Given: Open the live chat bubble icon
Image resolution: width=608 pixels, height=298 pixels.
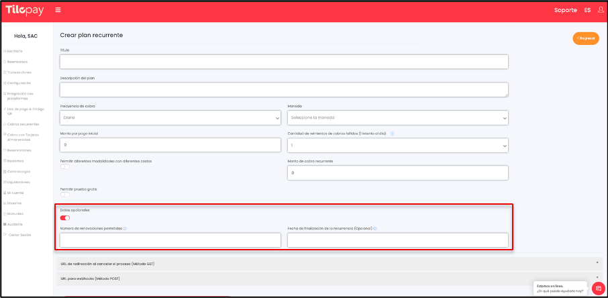Looking at the screenshot, I should pos(598,288).
